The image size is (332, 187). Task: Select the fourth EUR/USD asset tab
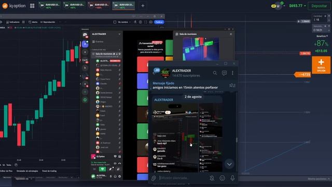[123, 6]
